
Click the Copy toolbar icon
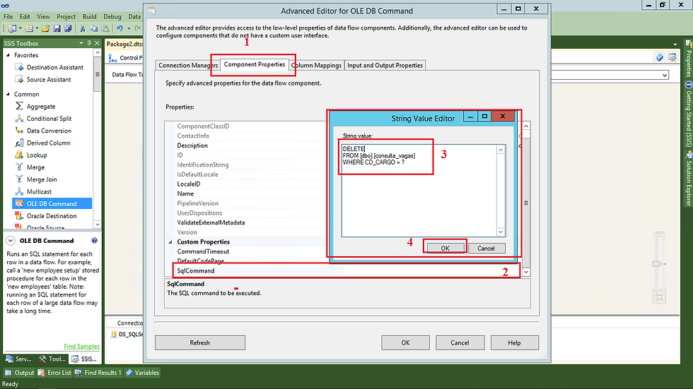(93, 29)
